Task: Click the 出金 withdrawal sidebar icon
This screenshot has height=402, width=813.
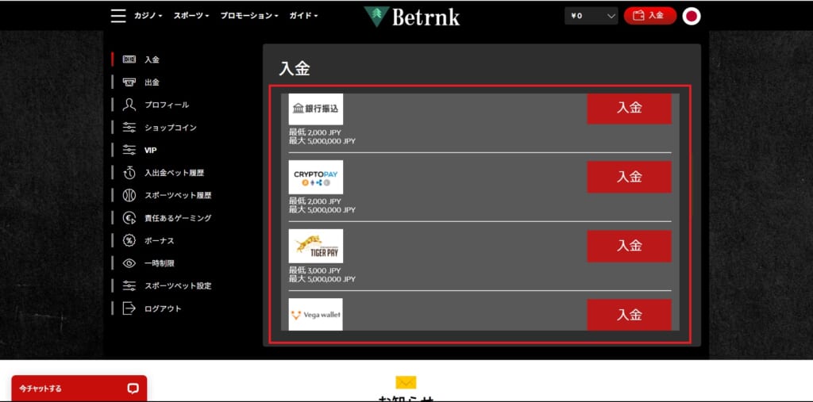Action: [129, 82]
